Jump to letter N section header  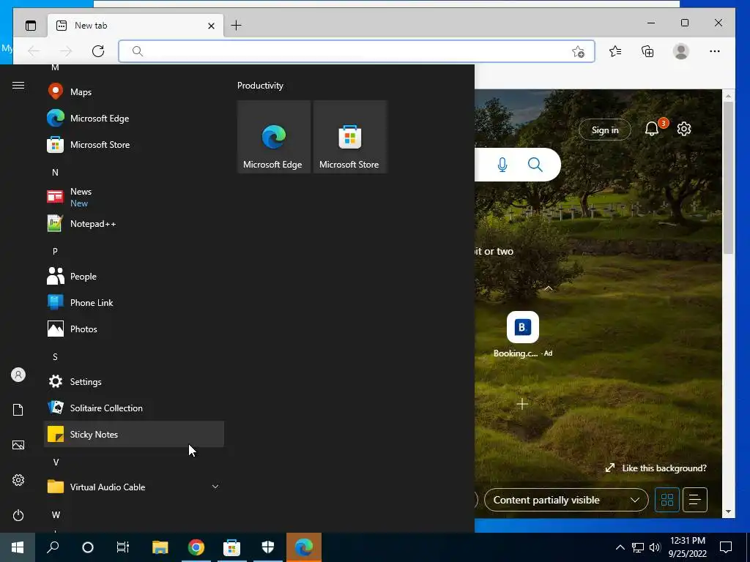[x=55, y=172]
